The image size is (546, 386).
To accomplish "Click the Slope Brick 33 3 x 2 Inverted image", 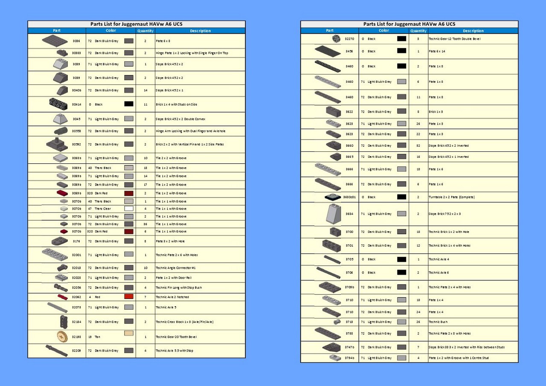I will pyautogui.click(x=331, y=347).
